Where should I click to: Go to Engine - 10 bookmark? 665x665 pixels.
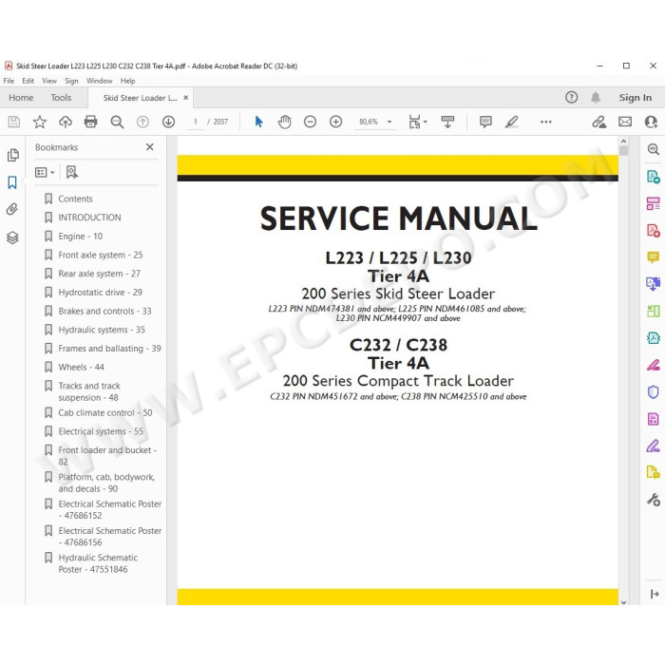[x=80, y=236]
